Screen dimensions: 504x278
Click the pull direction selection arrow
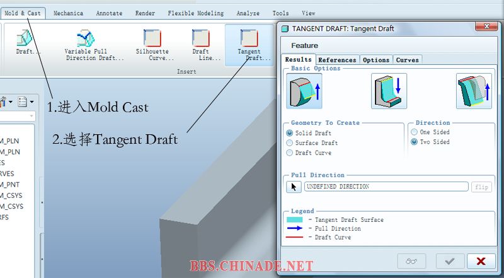294,187
